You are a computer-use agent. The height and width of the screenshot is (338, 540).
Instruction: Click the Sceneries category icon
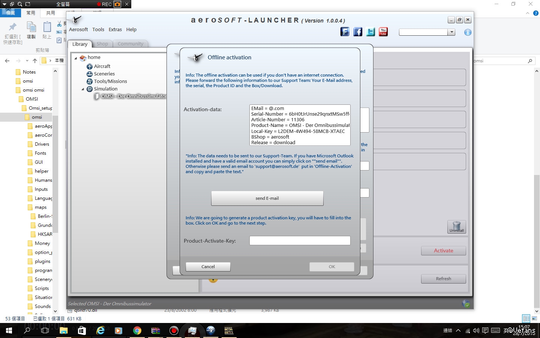point(90,74)
